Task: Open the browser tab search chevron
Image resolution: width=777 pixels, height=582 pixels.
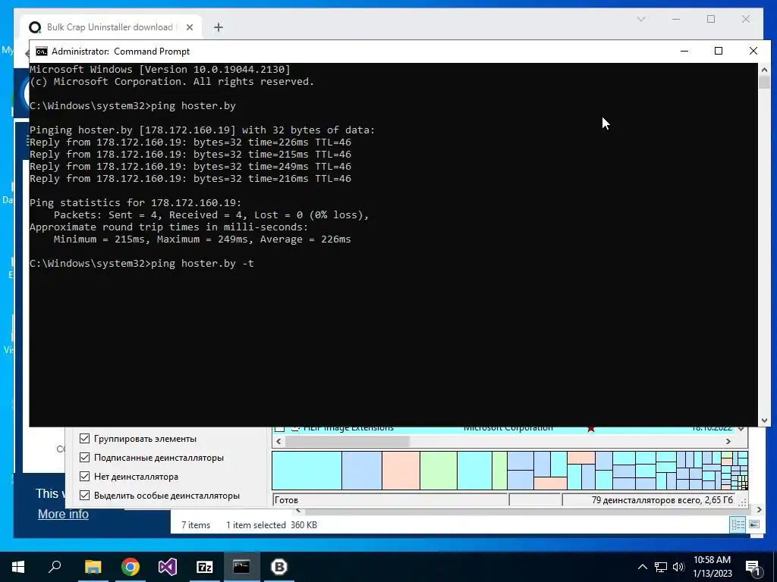Action: click(x=640, y=19)
